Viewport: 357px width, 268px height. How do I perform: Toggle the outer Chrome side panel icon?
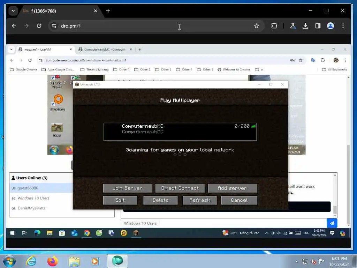318,26
